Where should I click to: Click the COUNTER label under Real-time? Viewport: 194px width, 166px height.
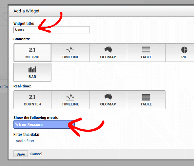coord(32,104)
